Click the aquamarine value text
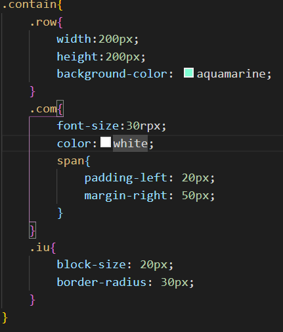Image resolution: width=283 pixels, height=332 pixels. [231, 74]
